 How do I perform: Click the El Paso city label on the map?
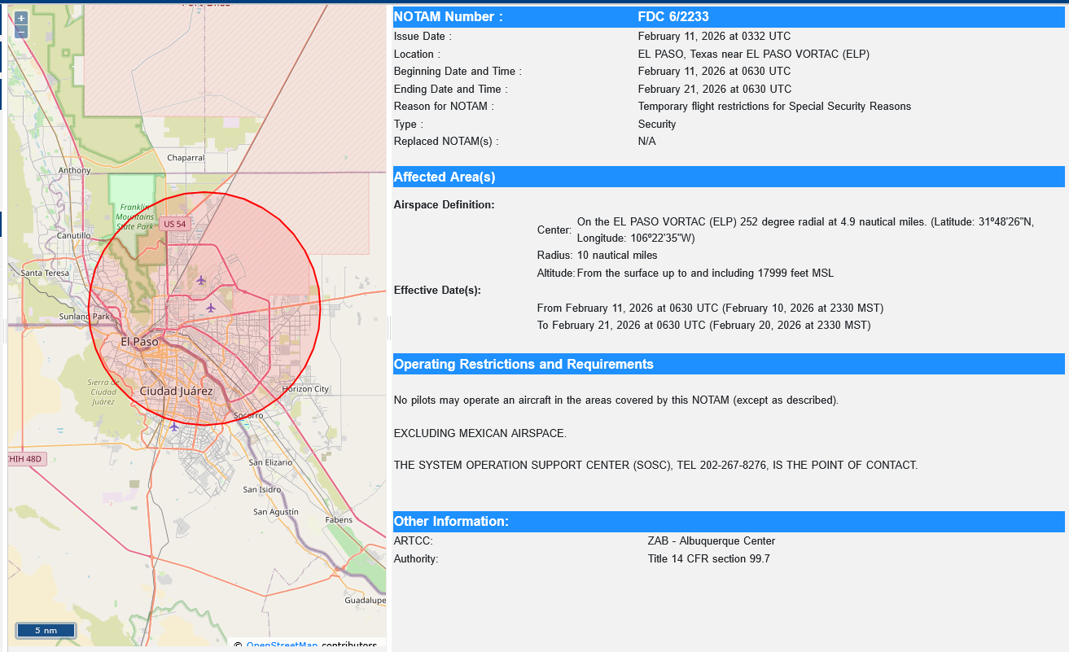click(139, 342)
